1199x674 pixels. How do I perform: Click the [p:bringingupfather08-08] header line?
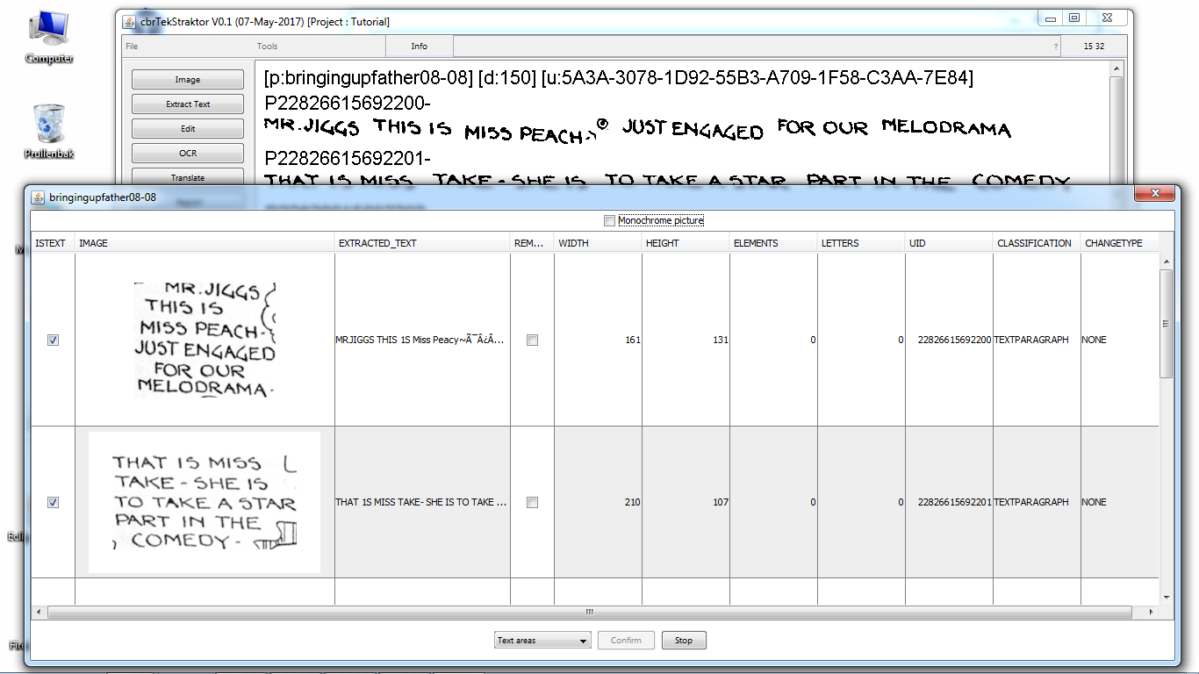pyautogui.click(x=618, y=78)
